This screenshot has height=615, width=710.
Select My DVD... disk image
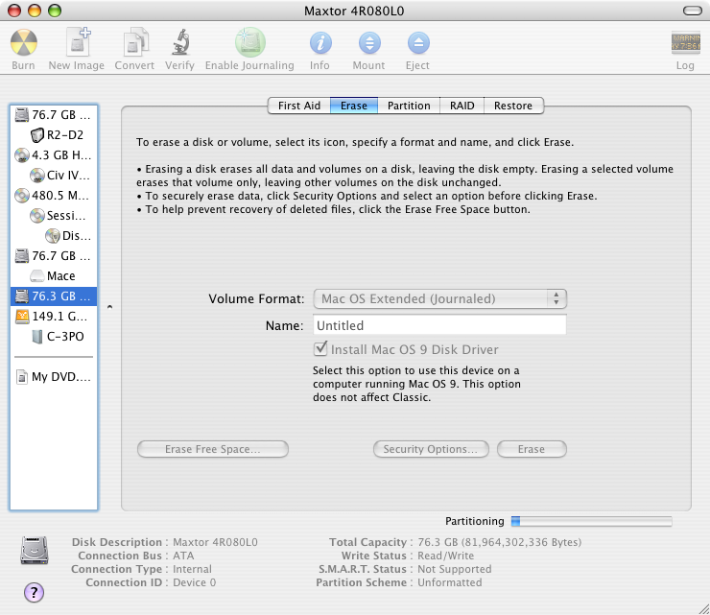coord(54,377)
